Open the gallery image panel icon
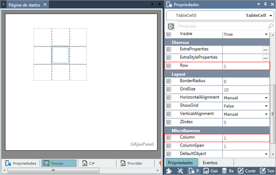The width and height of the screenshot is (276, 175). [206, 171]
